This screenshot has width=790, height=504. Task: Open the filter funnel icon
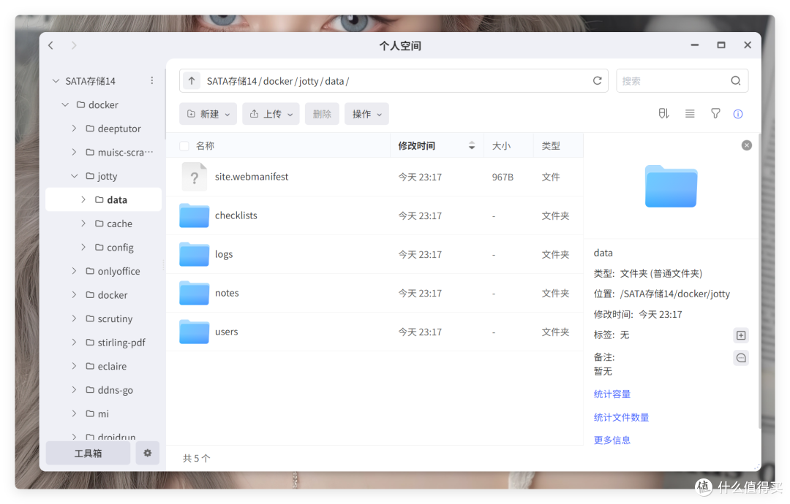click(x=715, y=114)
